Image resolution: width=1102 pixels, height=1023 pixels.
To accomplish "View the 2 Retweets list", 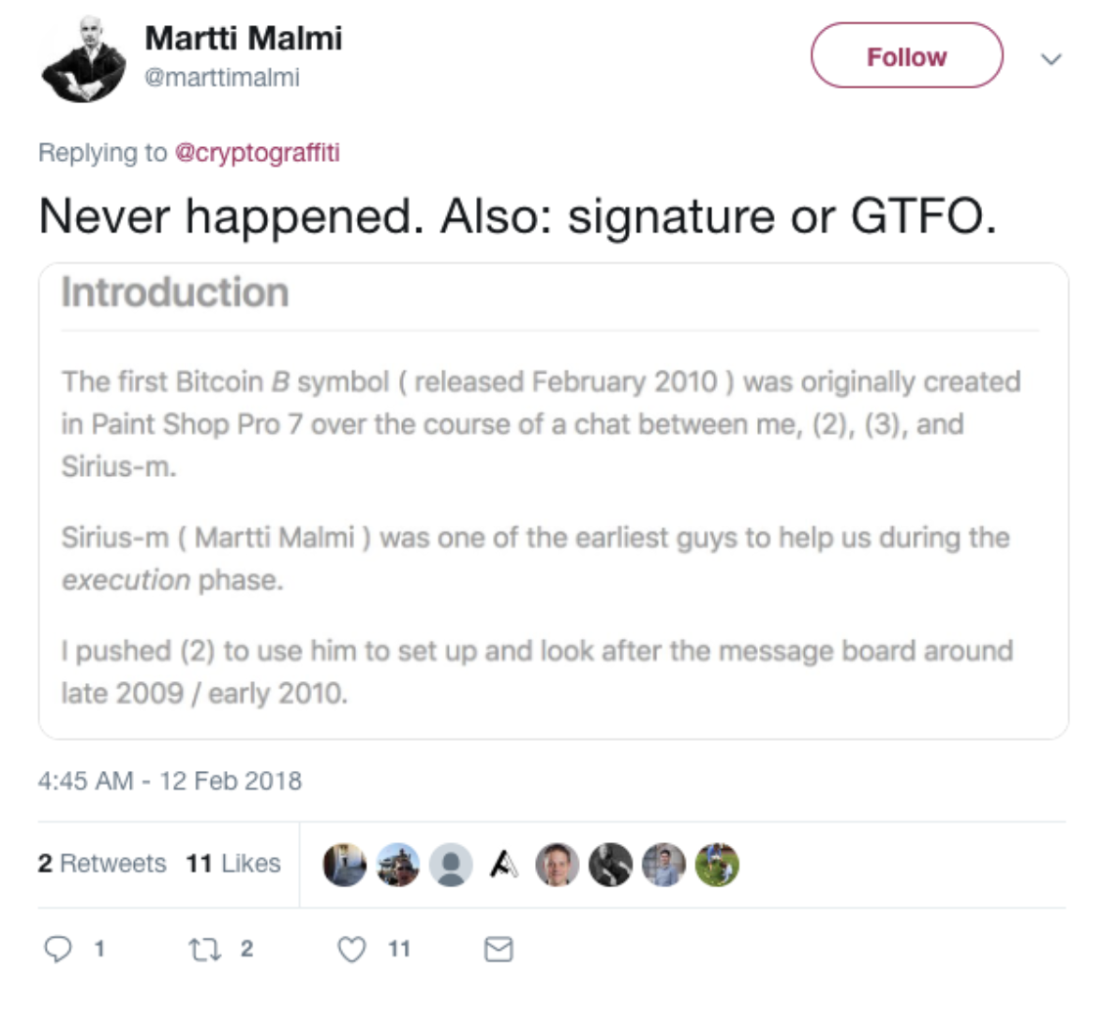I will coord(102,863).
